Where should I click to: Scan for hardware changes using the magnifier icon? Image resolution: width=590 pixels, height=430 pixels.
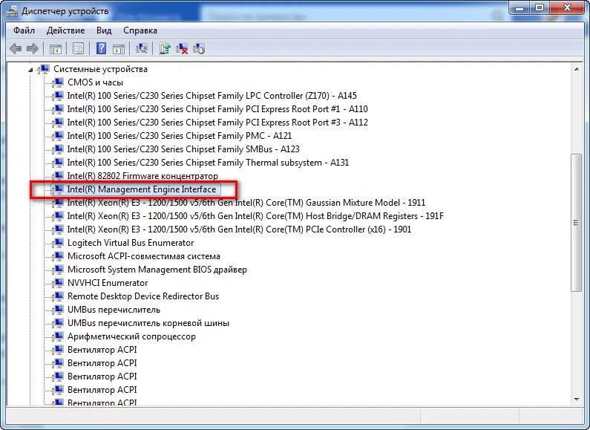pos(142,48)
